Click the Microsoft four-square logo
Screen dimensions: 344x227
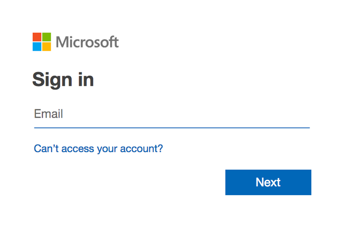pyautogui.click(x=42, y=42)
